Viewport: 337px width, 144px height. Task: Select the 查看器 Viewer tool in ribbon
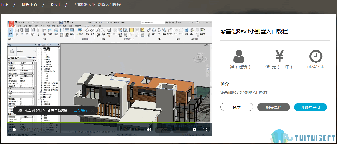tap(202, 31)
